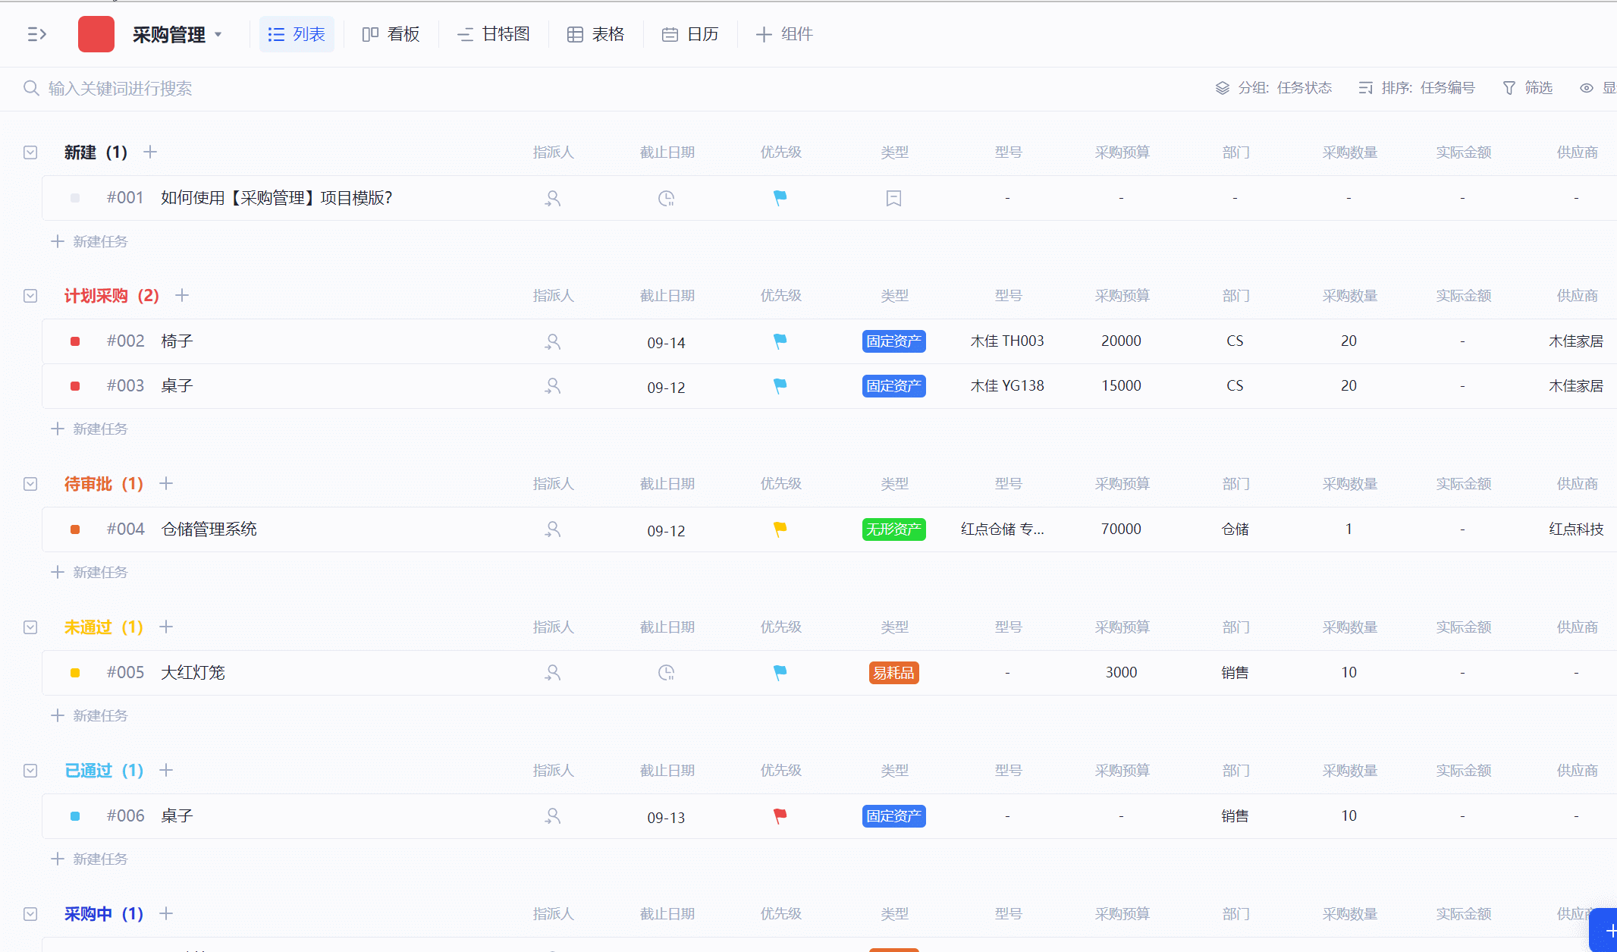Collapse the 待审批 group

30,484
